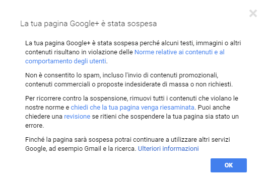This screenshot has width=267, height=190.
Task: Click the word 'errore.' ending the third paragraph
Action: [35, 126]
